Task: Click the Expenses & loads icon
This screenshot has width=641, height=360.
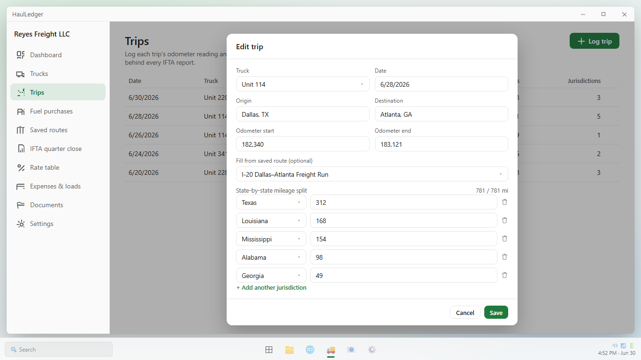Action: tap(21, 186)
